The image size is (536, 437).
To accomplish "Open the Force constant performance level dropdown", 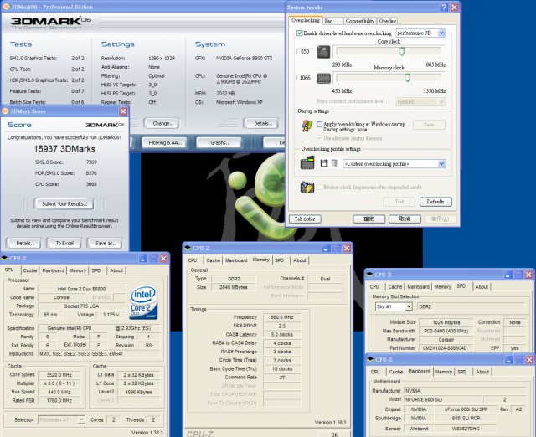I will pos(441,101).
